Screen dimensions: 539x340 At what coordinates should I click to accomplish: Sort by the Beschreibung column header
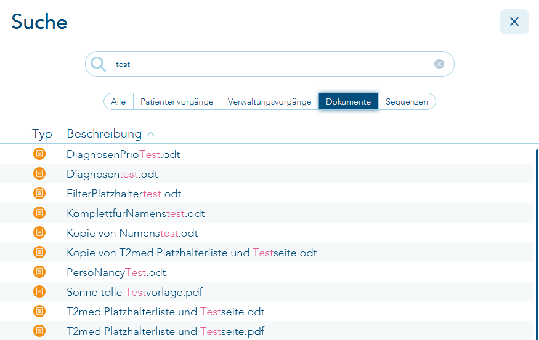point(104,134)
